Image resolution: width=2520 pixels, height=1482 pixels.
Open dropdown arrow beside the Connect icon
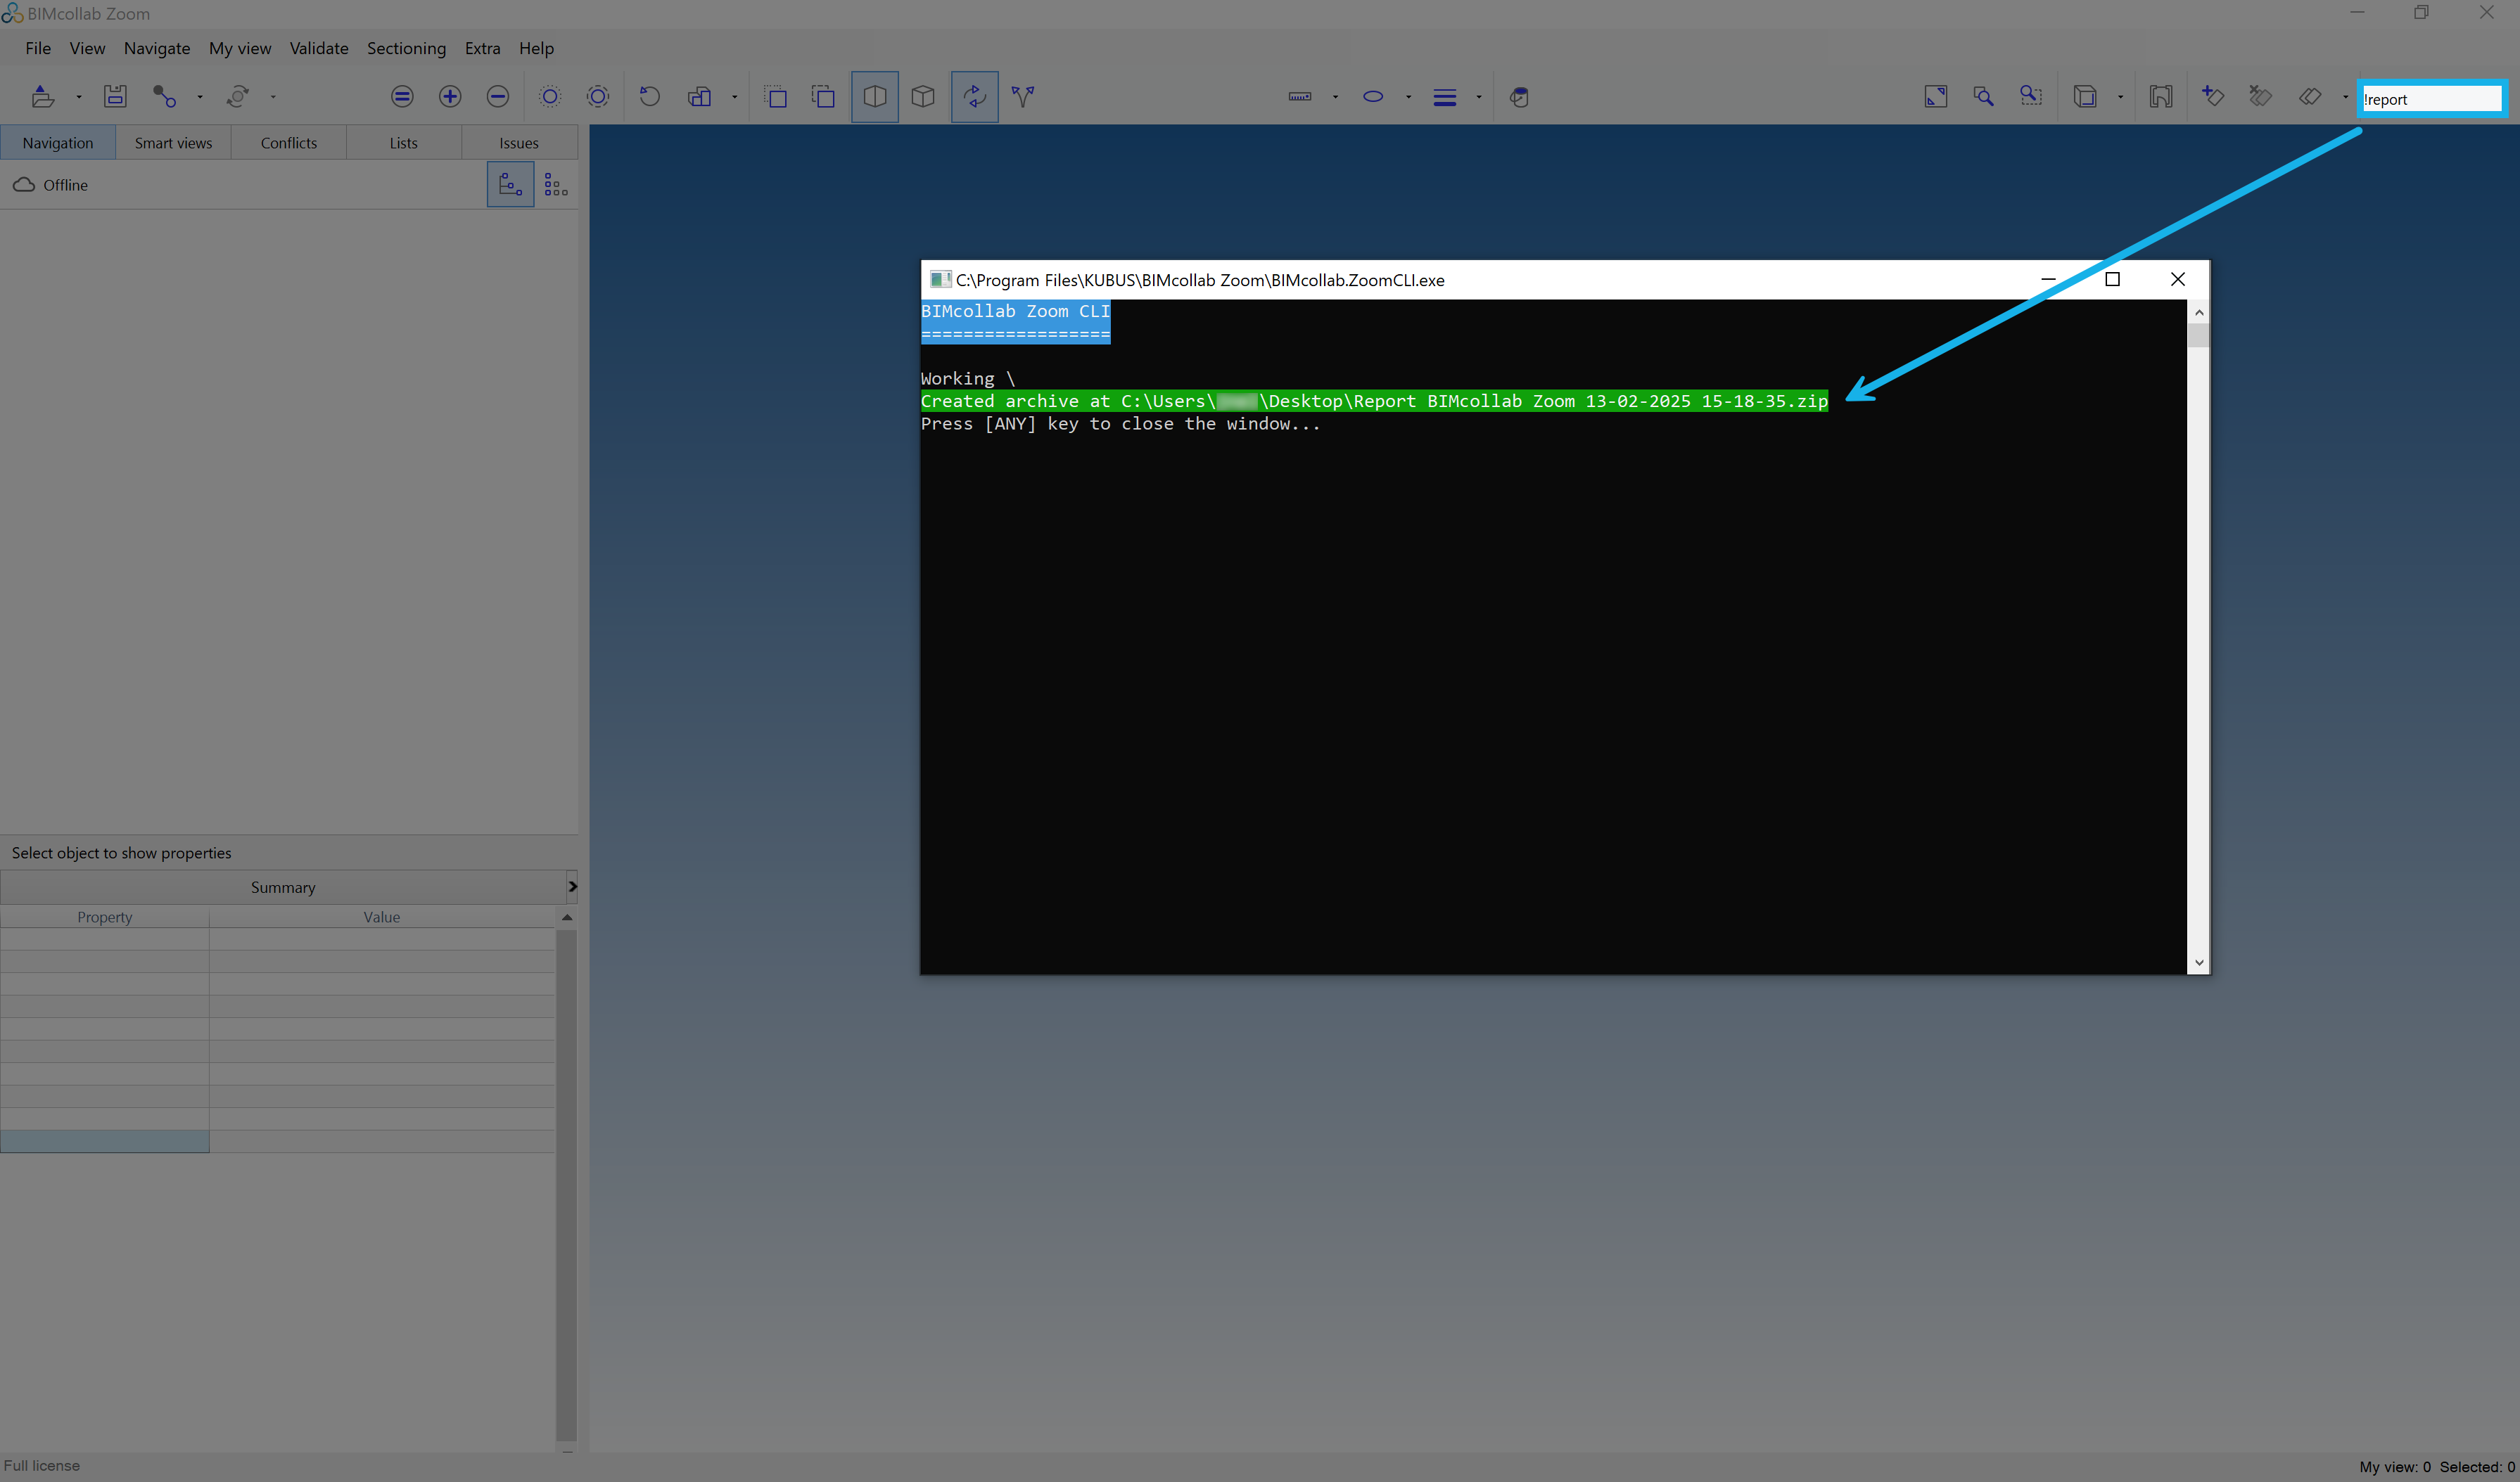(200, 97)
